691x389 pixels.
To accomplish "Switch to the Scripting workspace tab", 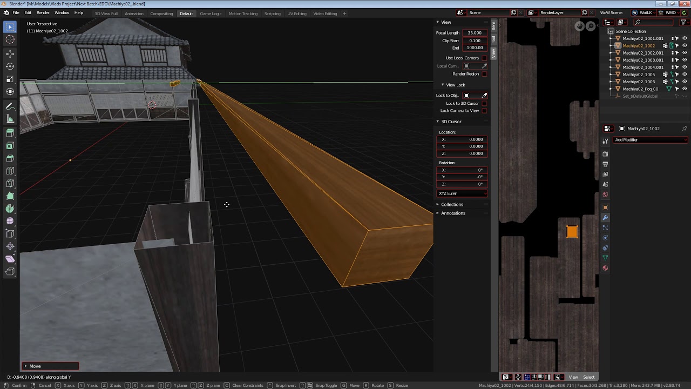I will [272, 14].
